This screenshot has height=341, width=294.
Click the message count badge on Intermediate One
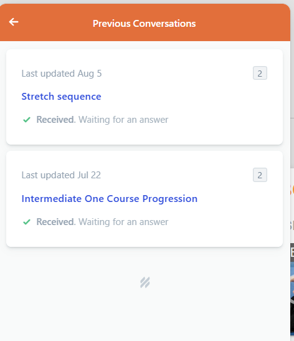tap(260, 175)
